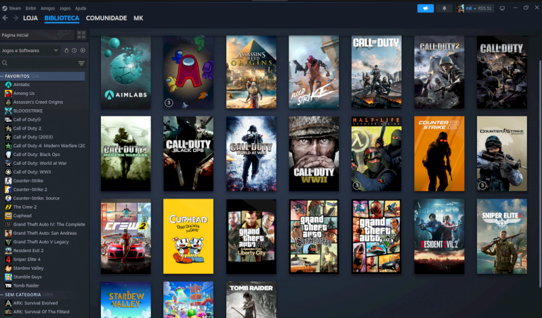
Task: Select BLOODSTRIKE in the sidebar
Action: 28,111
